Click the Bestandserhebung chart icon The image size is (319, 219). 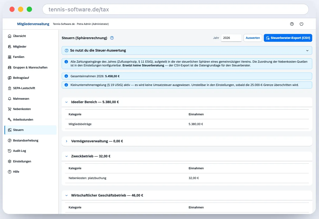click(10, 140)
